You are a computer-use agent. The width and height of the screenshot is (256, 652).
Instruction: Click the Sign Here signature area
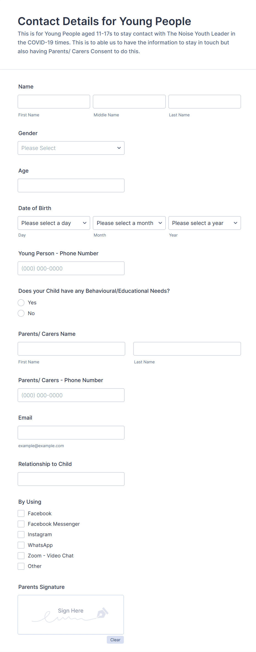[x=70, y=614]
